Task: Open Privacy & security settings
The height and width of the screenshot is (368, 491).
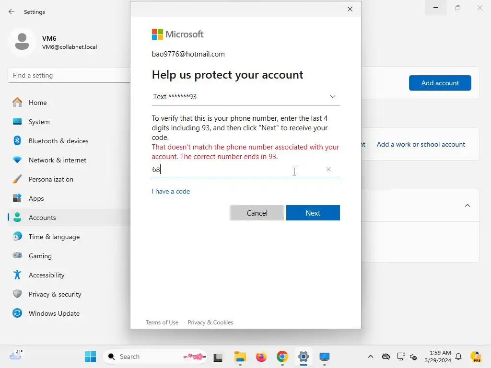Action: [x=69, y=294]
